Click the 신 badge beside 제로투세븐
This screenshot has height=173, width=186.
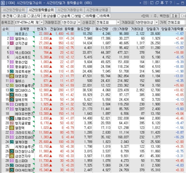coord(12,71)
